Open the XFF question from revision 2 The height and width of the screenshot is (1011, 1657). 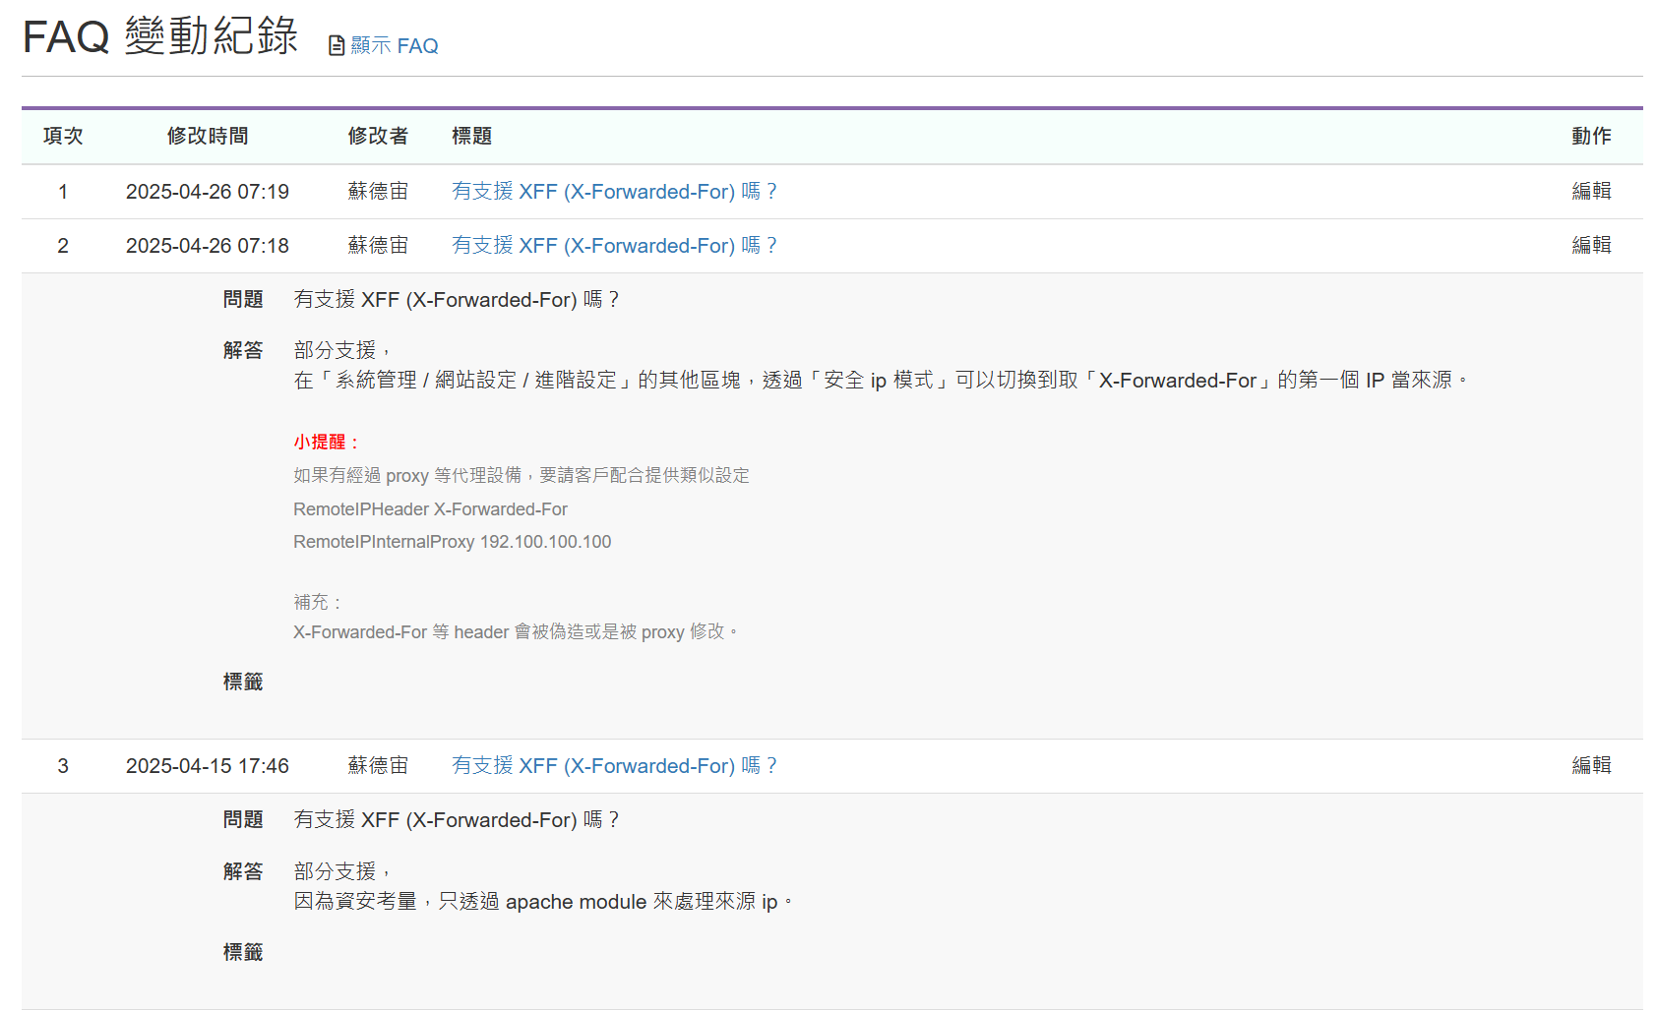click(x=615, y=245)
